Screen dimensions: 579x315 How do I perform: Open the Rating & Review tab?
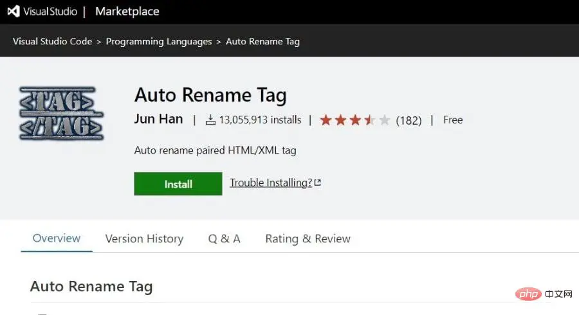pyautogui.click(x=308, y=239)
